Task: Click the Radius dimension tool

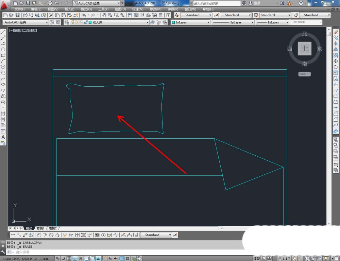Action: (39, 235)
